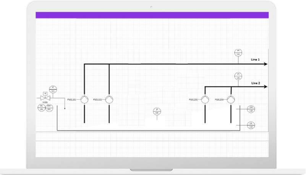Click the Line 2 label text

256,83
